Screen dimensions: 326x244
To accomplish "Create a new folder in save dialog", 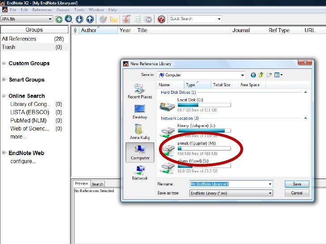I will (269, 75).
